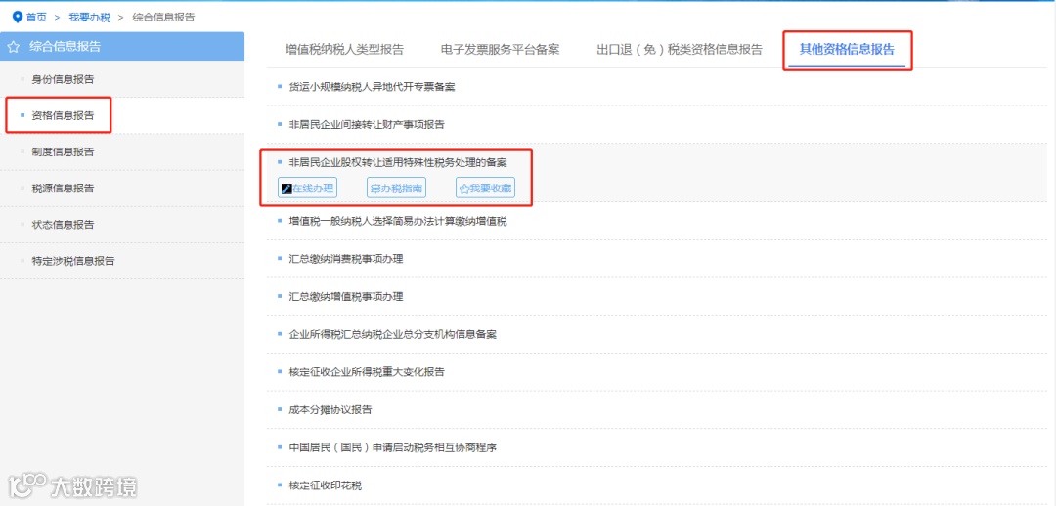This screenshot has height=506, width=1056.
Task: Open 核定征收印花税 item
Action: [325, 485]
